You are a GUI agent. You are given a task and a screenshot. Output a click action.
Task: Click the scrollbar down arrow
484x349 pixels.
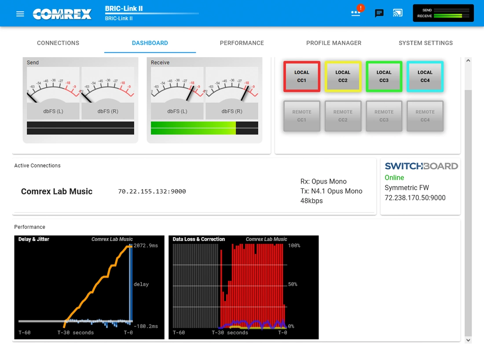(468, 340)
